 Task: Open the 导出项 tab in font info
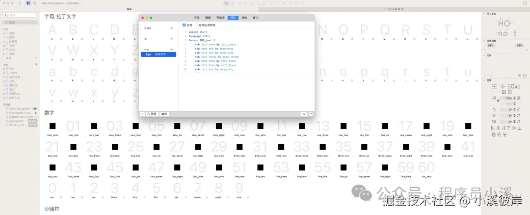click(x=220, y=18)
